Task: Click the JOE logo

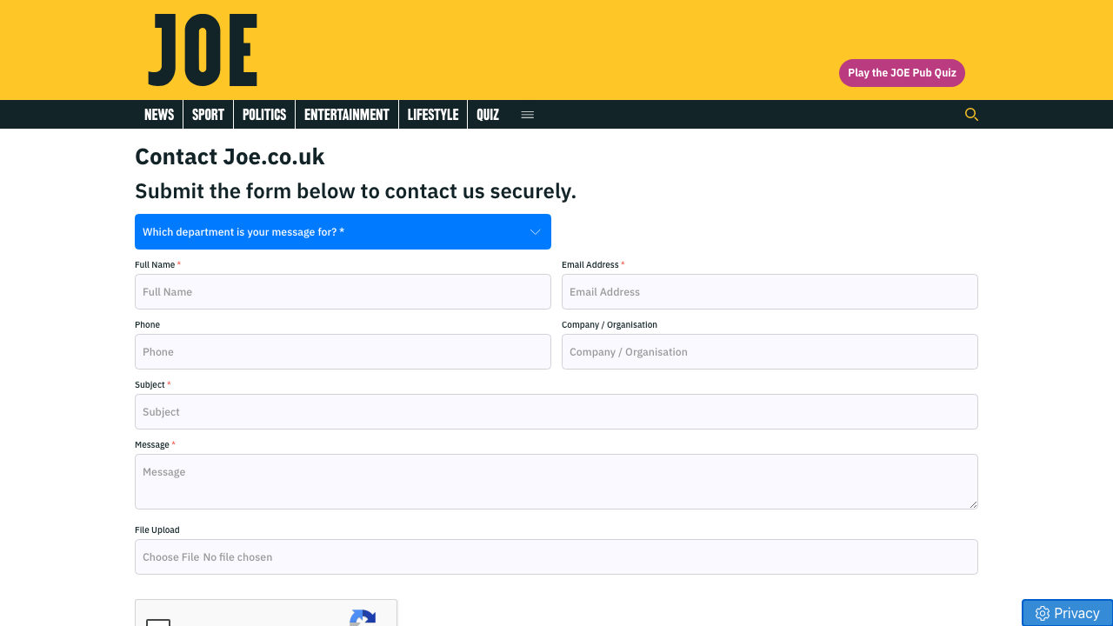Action: pos(202,50)
